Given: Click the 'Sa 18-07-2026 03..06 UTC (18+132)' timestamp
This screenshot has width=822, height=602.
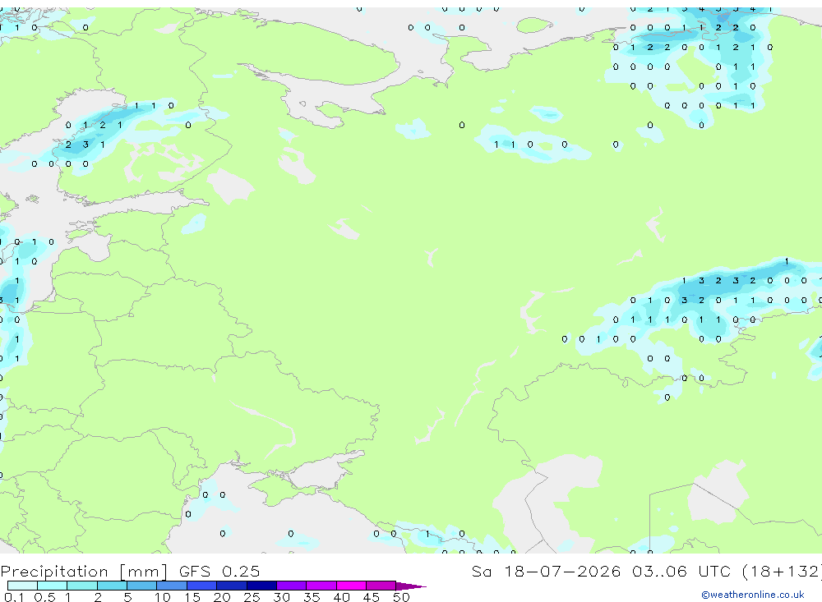Looking at the screenshot, I should (x=647, y=572).
